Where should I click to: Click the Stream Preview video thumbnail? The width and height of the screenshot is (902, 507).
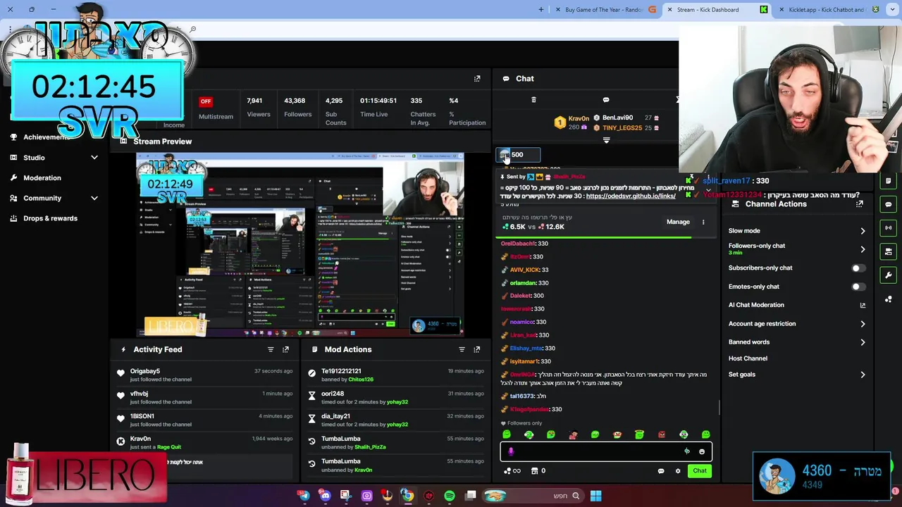click(x=300, y=244)
